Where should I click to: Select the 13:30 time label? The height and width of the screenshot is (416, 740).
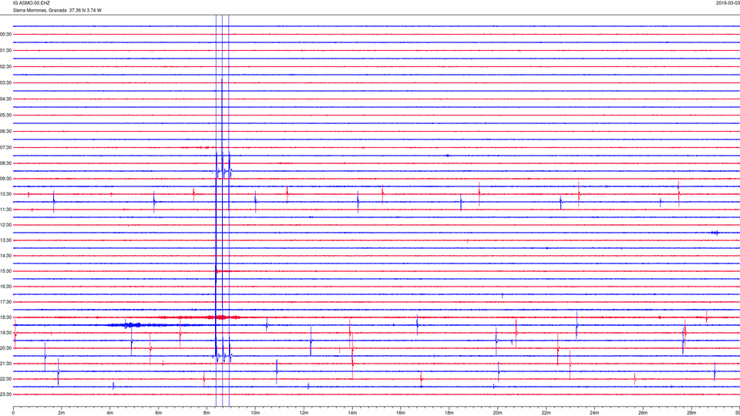pos(5,240)
